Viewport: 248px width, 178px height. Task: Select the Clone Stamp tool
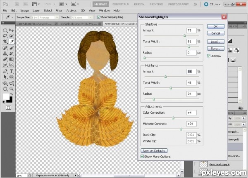point(5,54)
